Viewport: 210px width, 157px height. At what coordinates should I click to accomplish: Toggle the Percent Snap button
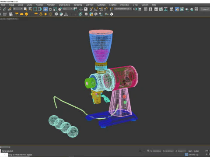[101, 9]
